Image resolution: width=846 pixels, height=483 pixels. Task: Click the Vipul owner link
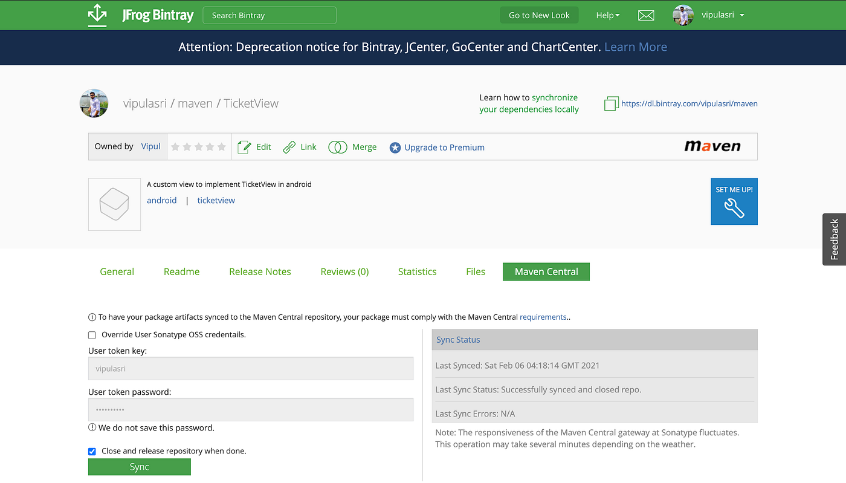[x=151, y=146]
